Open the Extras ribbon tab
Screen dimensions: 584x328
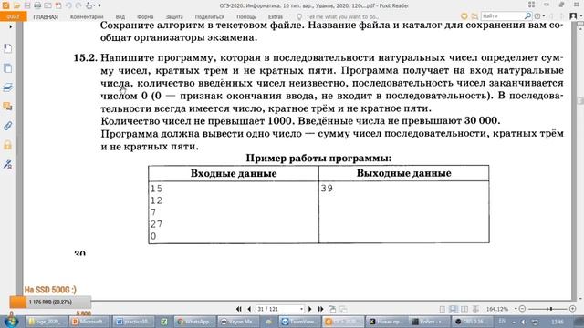(276, 17)
